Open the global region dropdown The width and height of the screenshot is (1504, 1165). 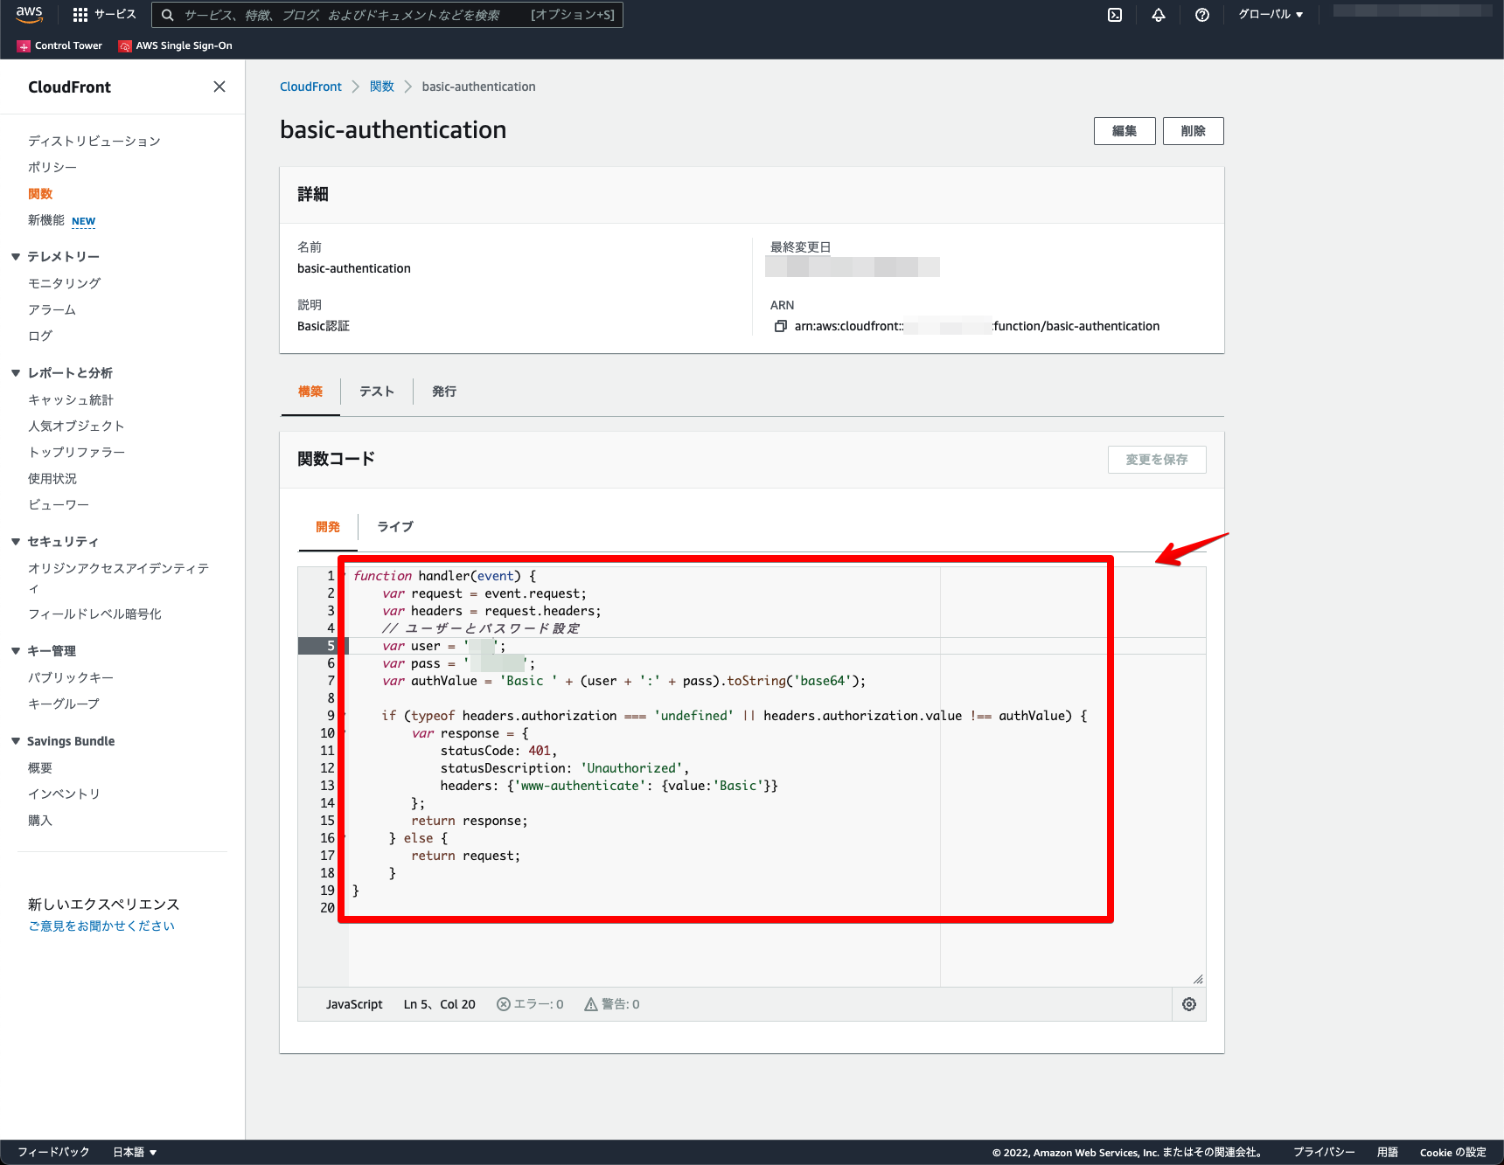coord(1271,15)
